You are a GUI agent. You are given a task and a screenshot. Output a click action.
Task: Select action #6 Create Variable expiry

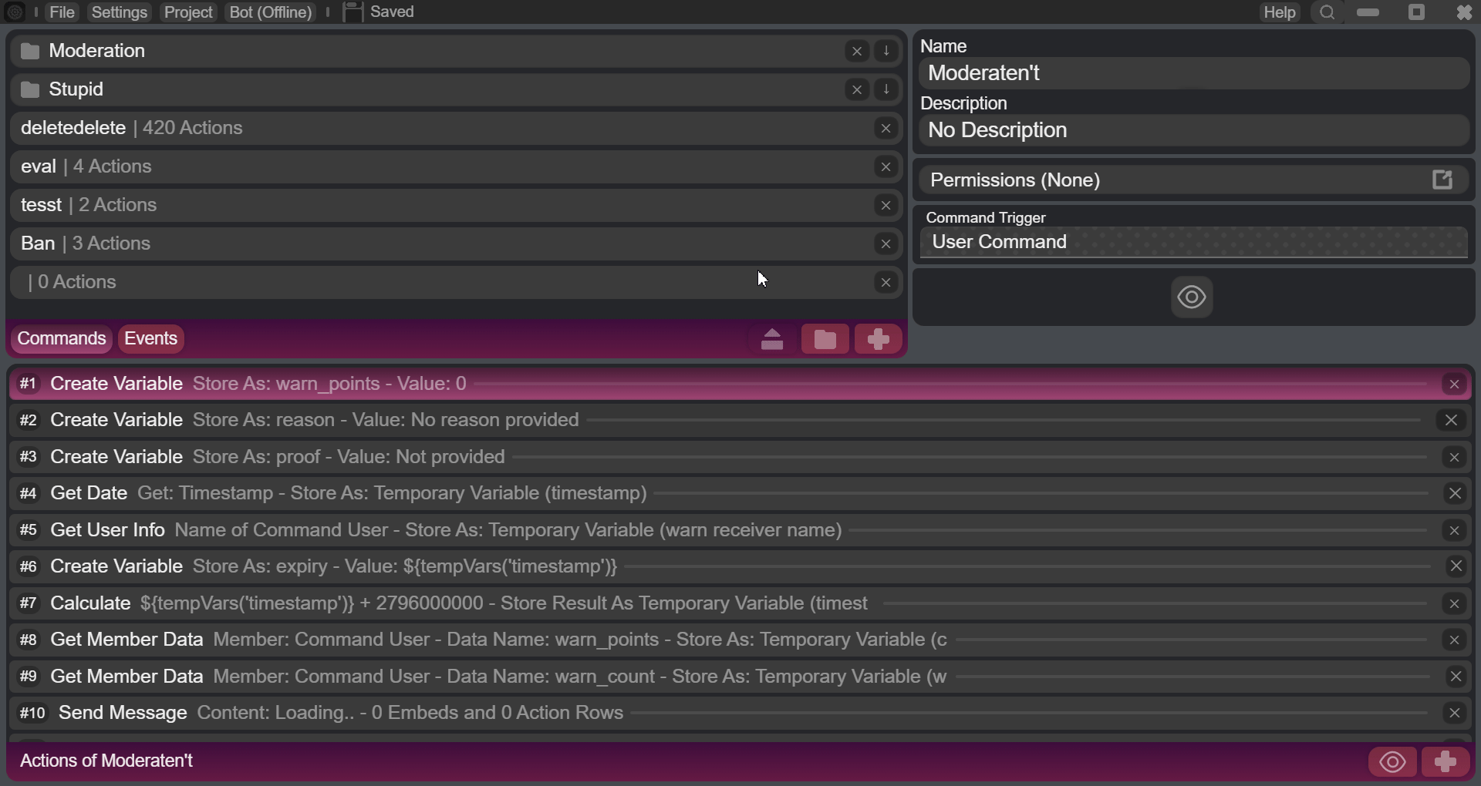739,566
